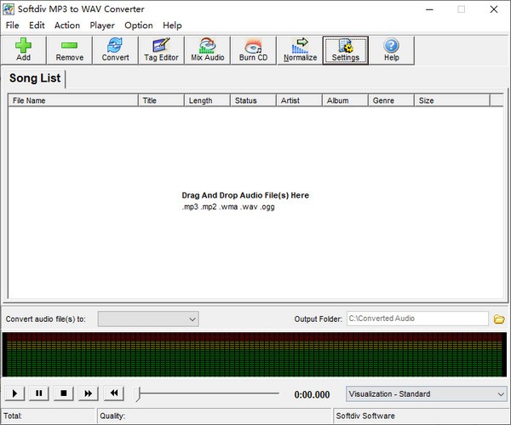Stop audio playback

(x=64, y=393)
